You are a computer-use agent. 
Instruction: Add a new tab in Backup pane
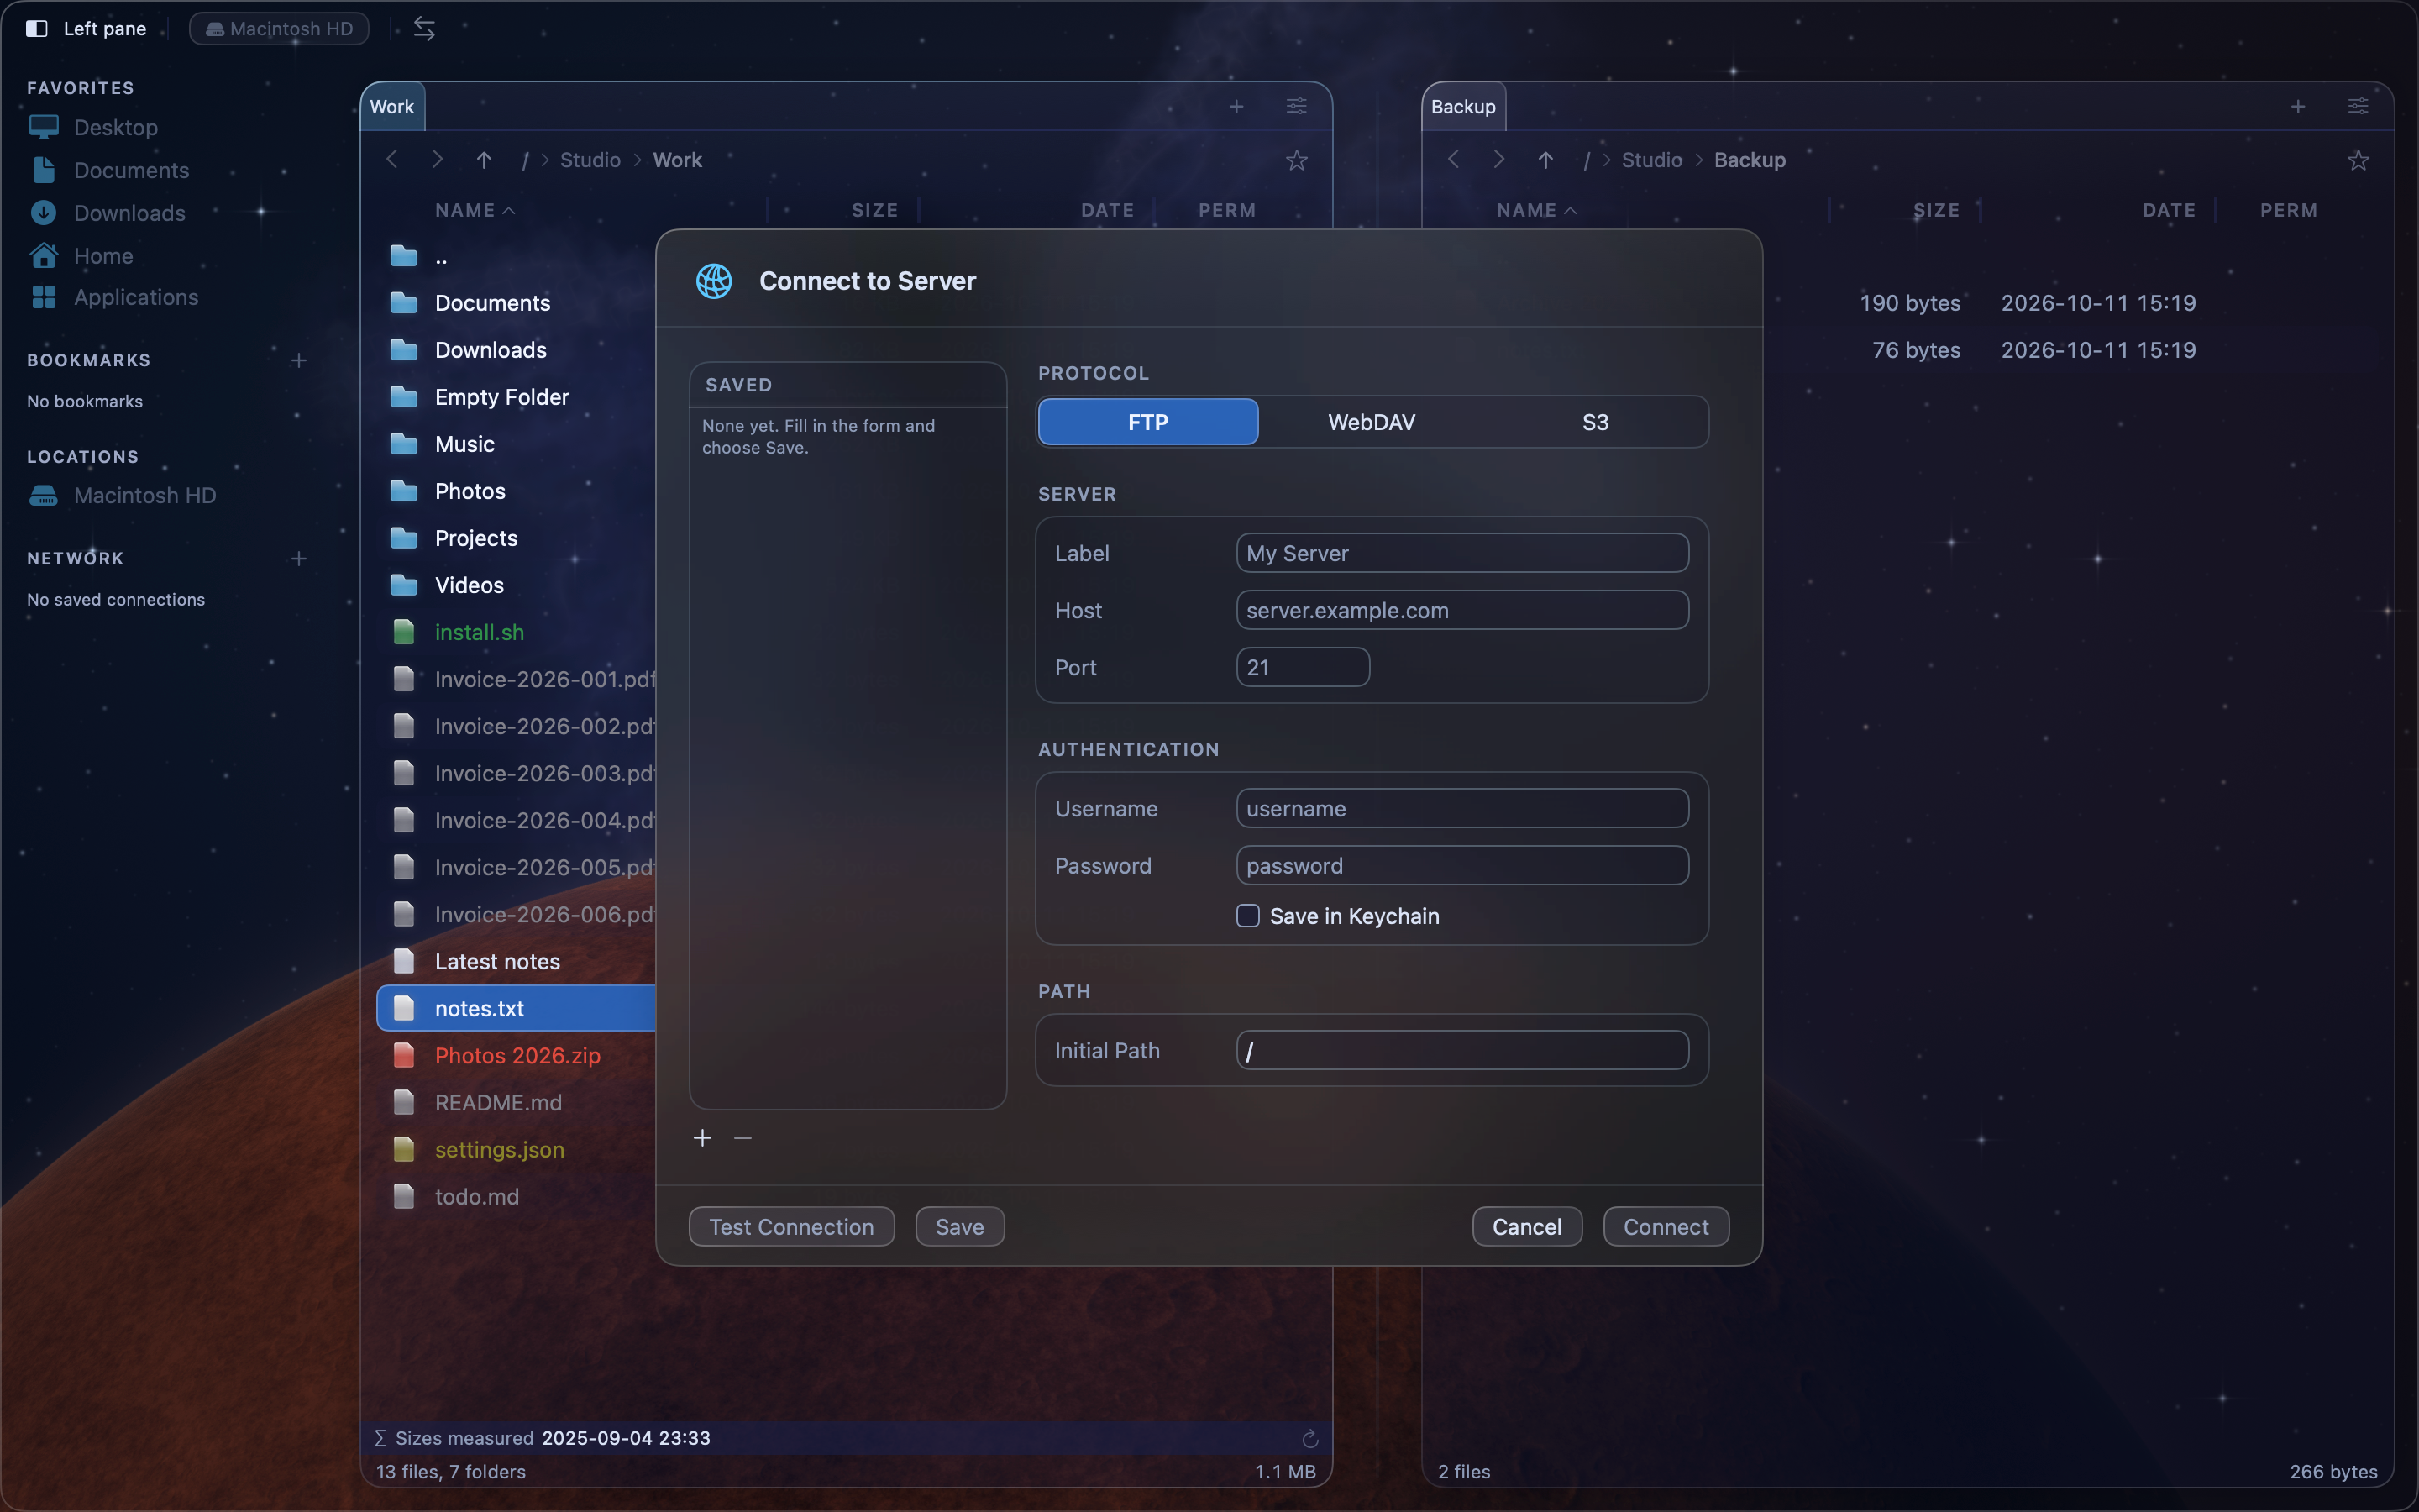pos(2298,106)
